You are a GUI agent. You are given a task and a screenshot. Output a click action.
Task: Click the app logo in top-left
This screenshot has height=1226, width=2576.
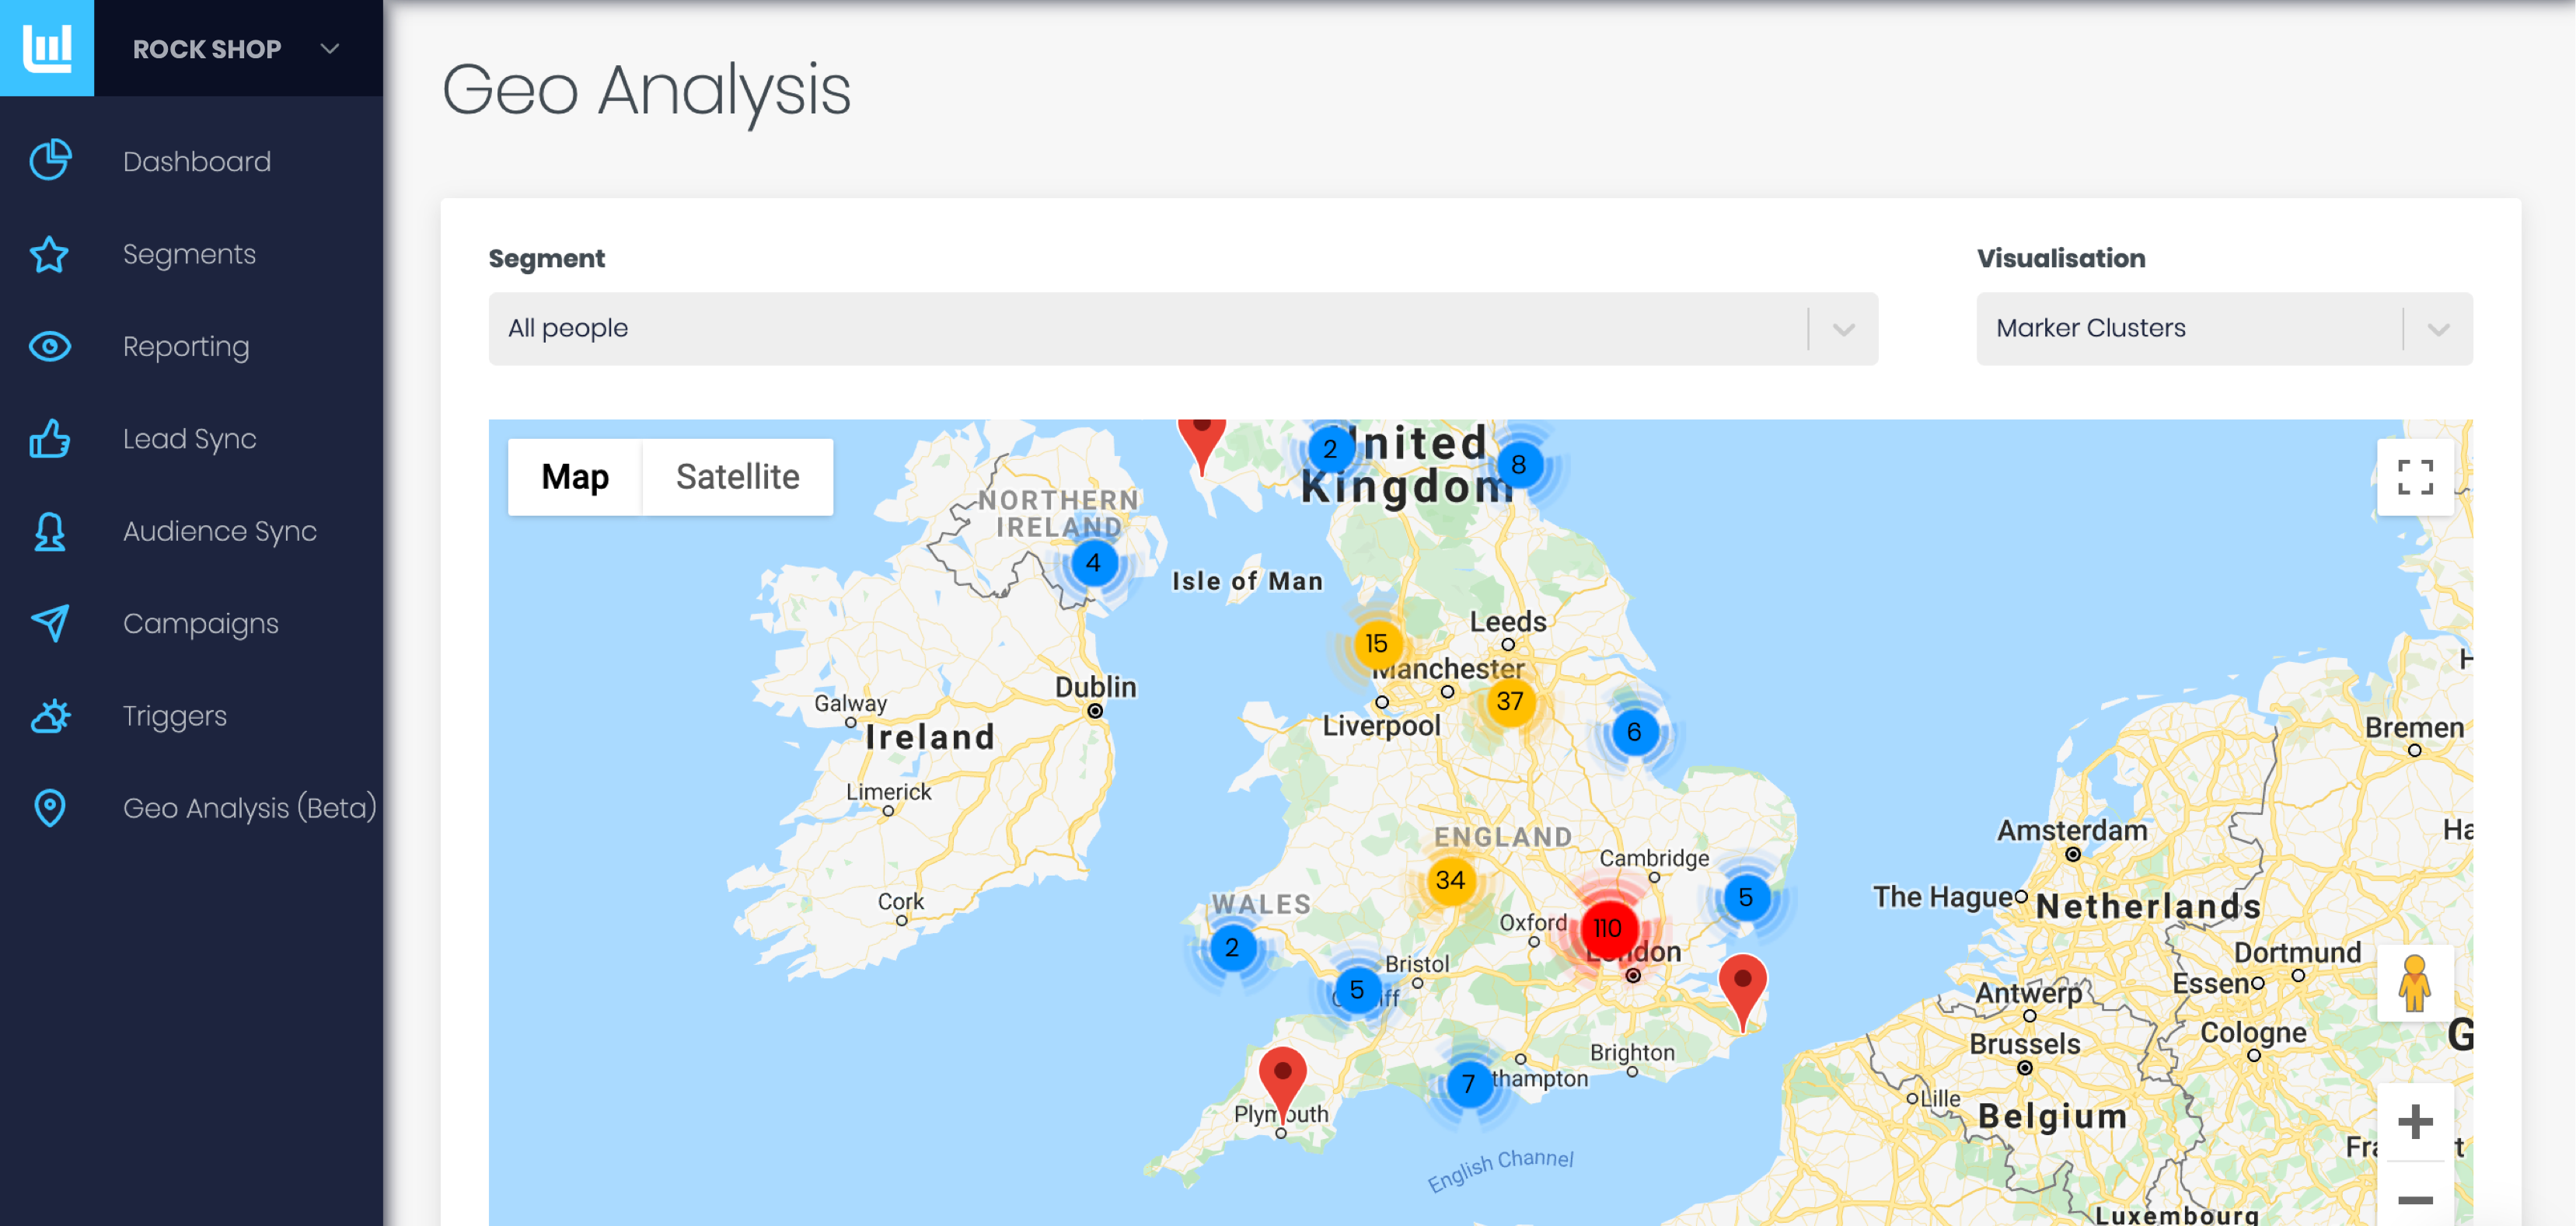coord(47,48)
